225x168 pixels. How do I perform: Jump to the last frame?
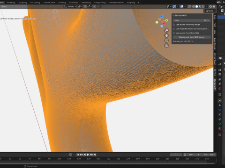pyautogui.click(x=95, y=154)
